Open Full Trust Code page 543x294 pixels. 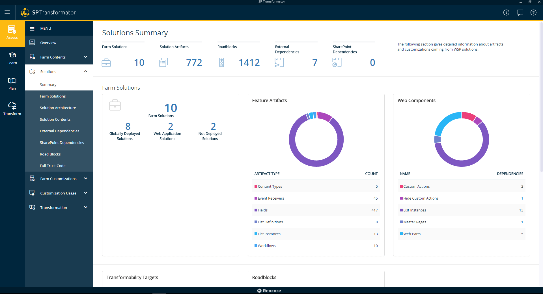pyautogui.click(x=53, y=166)
